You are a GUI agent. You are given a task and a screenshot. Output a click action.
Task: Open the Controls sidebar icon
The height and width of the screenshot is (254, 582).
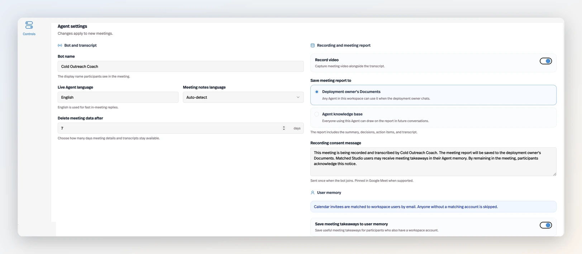(29, 25)
